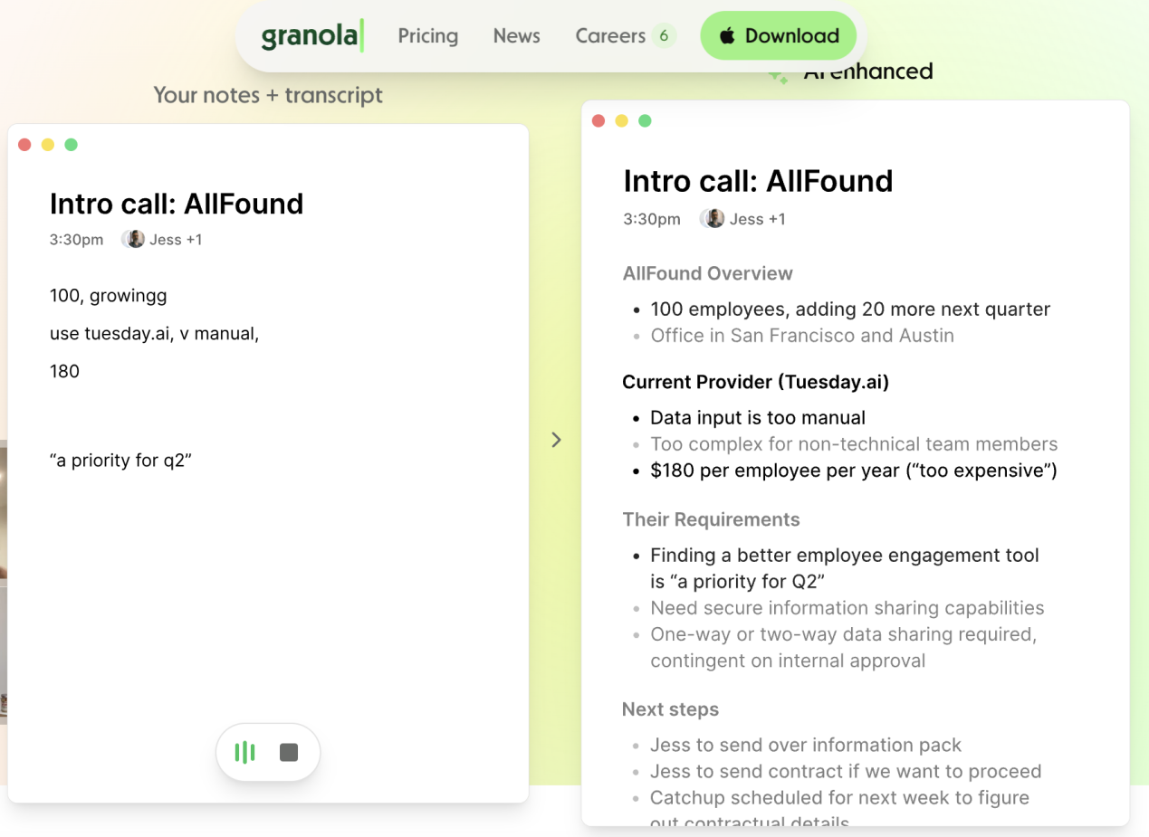Viewport: 1149px width, 837px height.
Task: Click the green dot of the left window
Action: click(72, 145)
